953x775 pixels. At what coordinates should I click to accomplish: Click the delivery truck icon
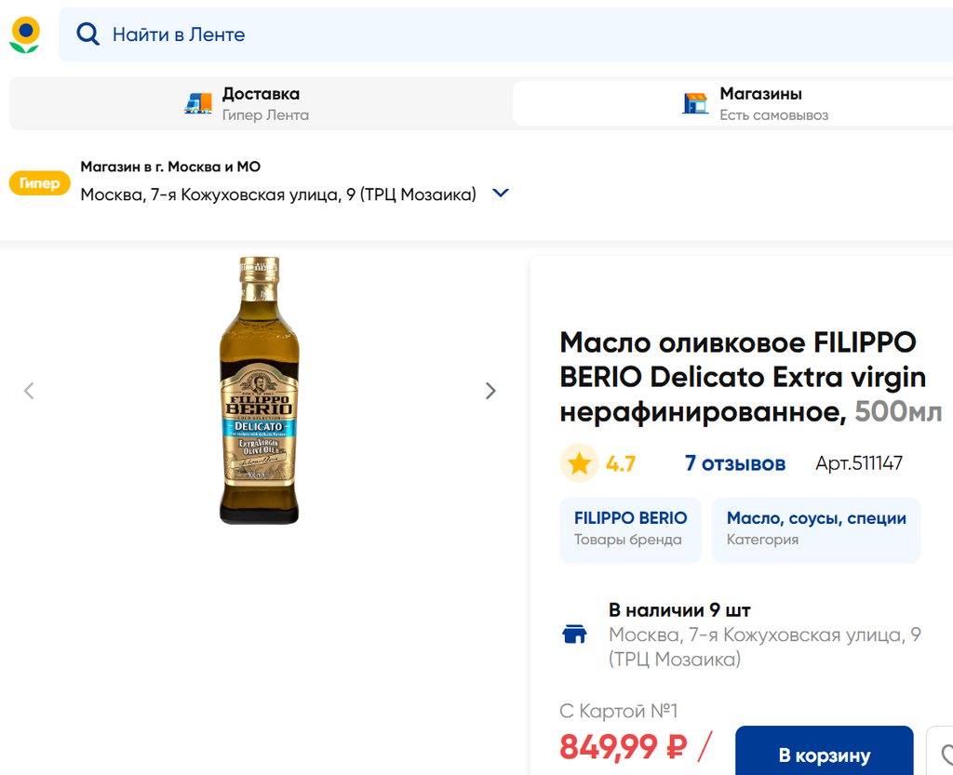198,103
